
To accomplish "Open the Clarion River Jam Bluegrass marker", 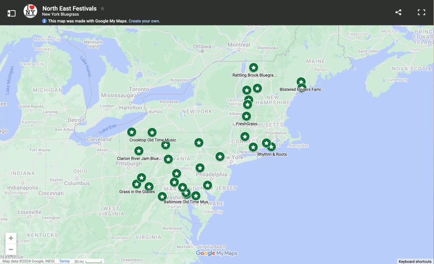I will [139, 151].
